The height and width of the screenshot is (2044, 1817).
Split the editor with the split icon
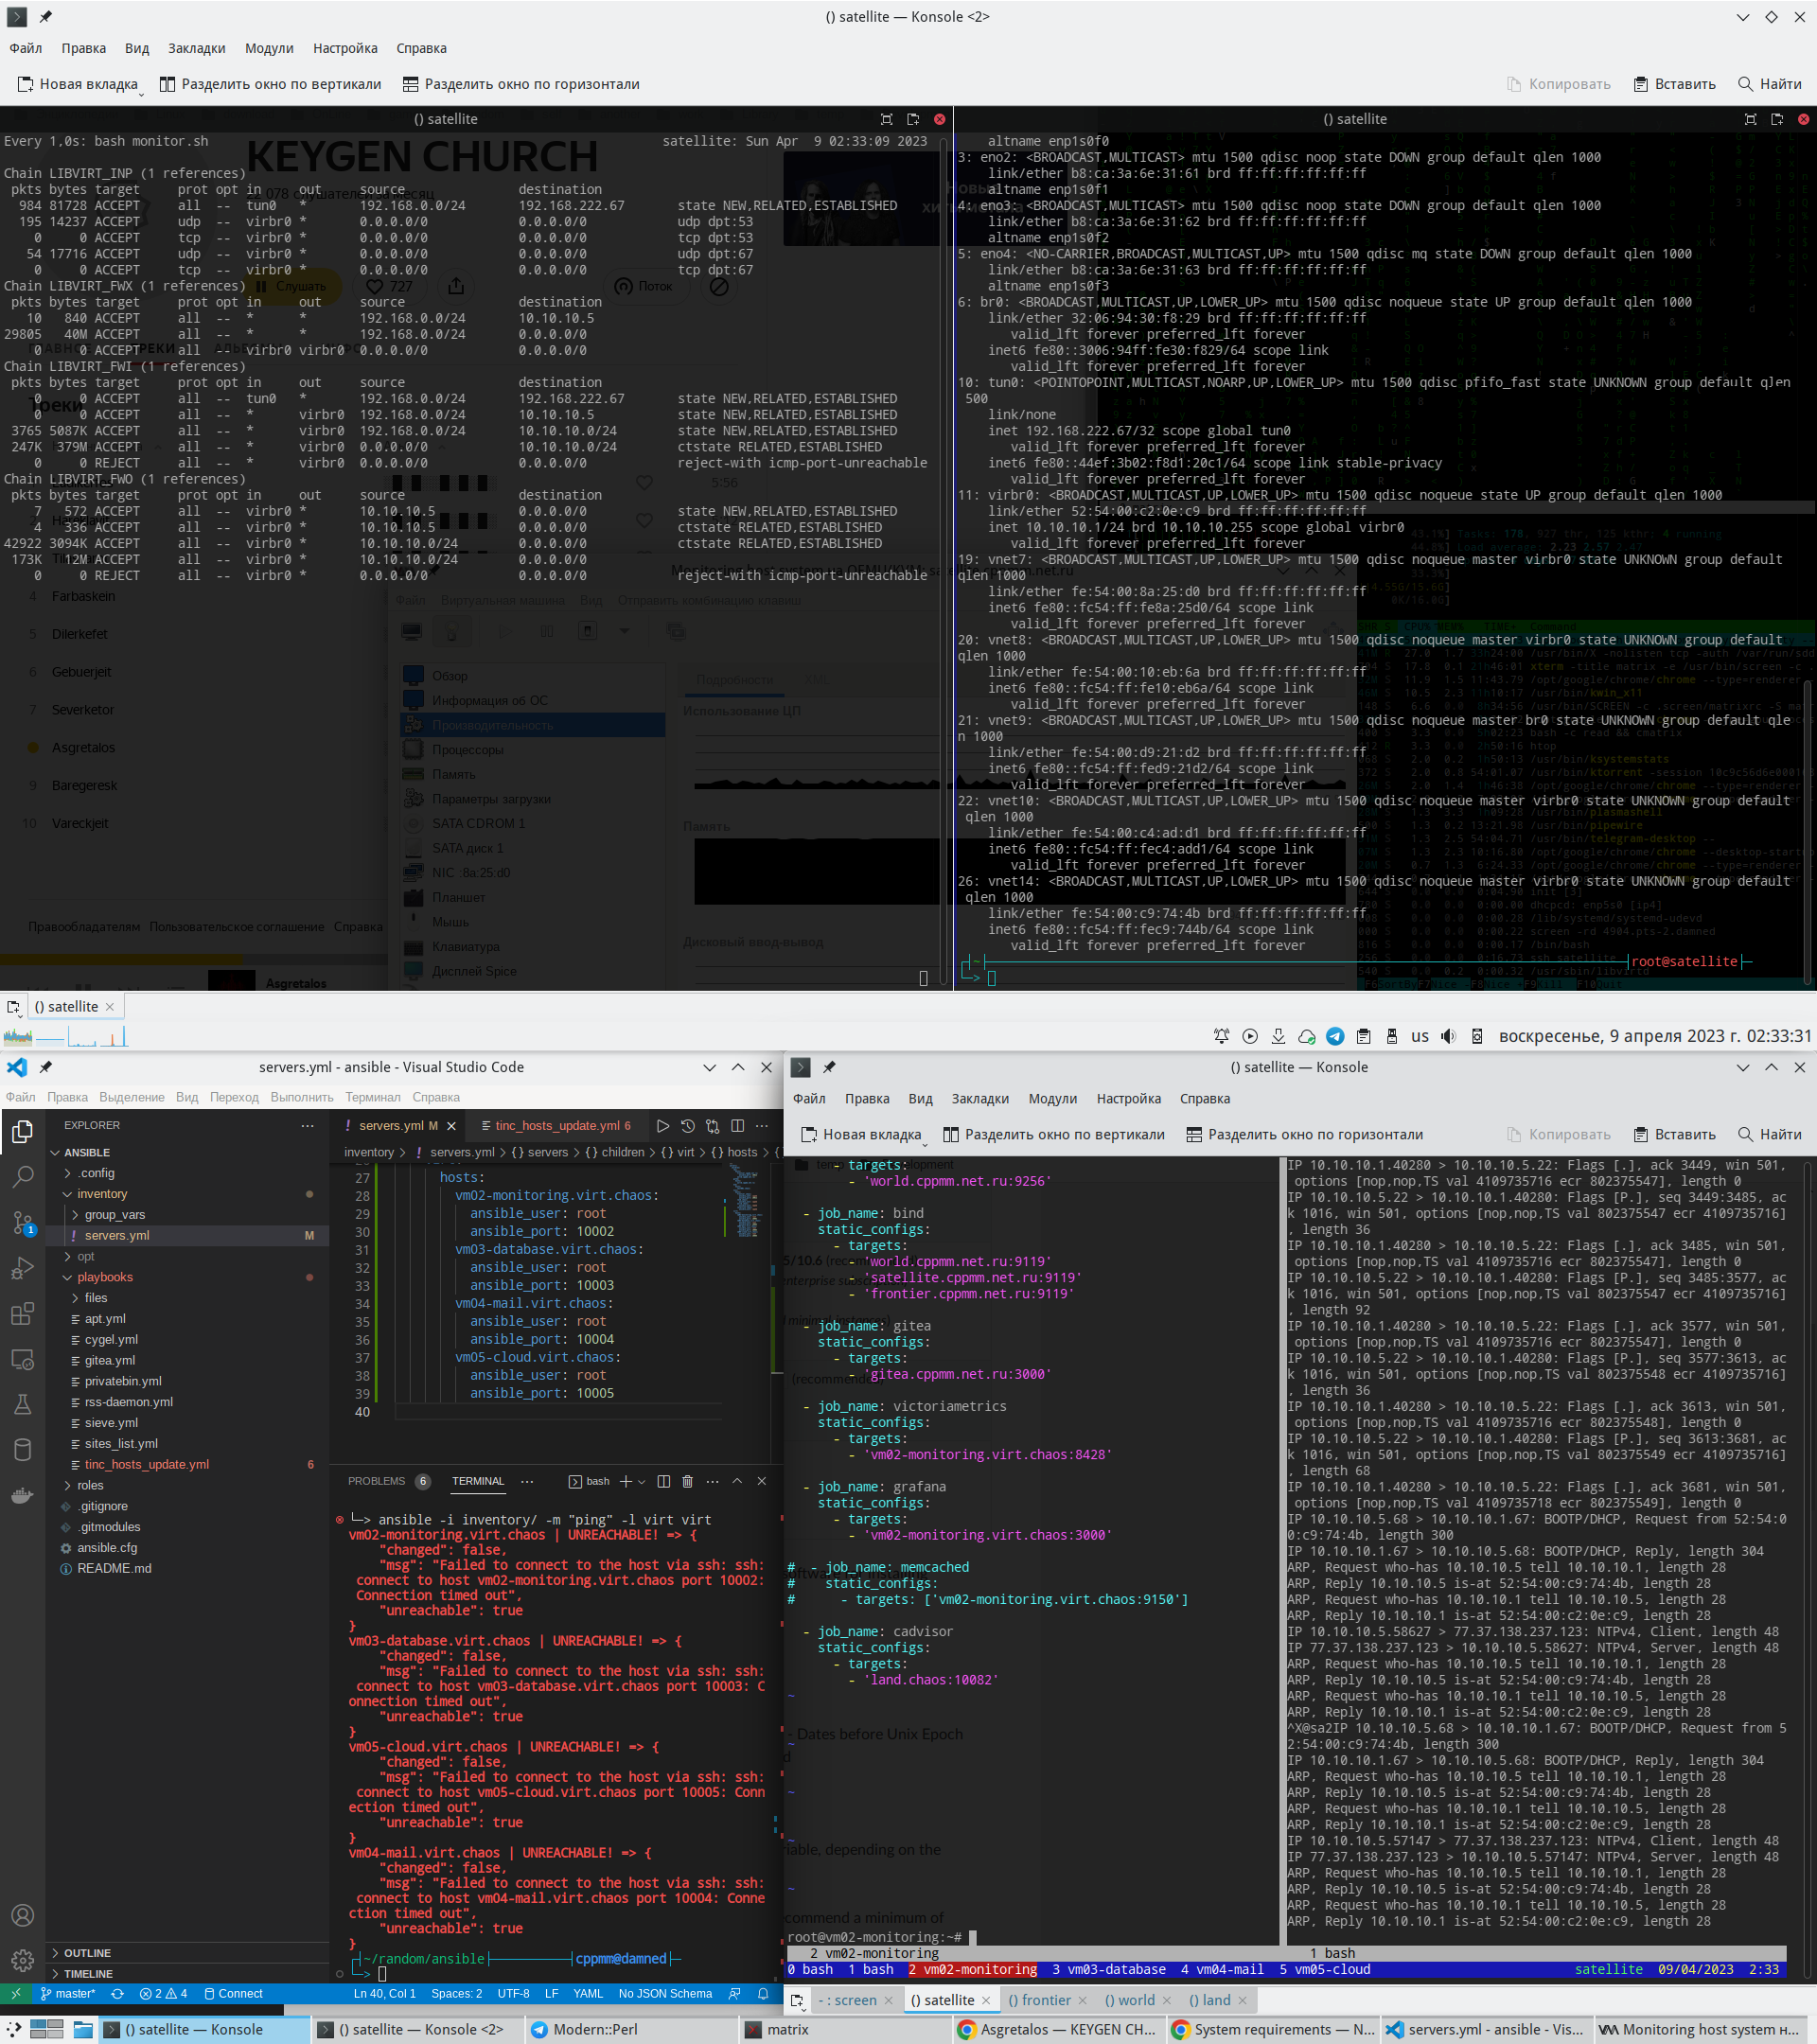point(738,1126)
